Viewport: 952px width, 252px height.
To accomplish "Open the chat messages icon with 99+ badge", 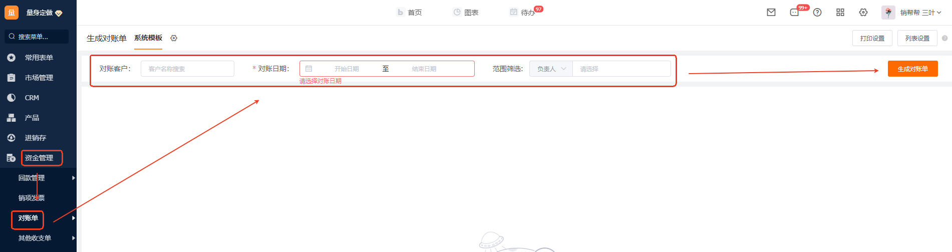I will tap(795, 13).
